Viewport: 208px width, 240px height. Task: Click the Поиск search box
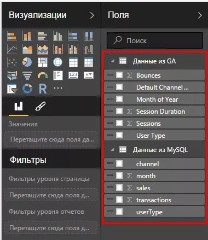[155, 40]
